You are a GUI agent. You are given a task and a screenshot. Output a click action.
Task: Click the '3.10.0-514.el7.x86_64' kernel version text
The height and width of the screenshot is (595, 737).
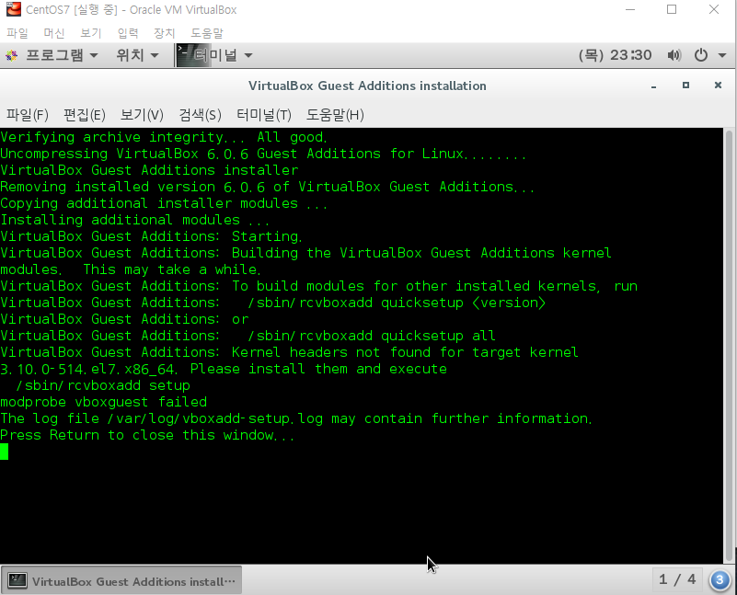tap(89, 369)
